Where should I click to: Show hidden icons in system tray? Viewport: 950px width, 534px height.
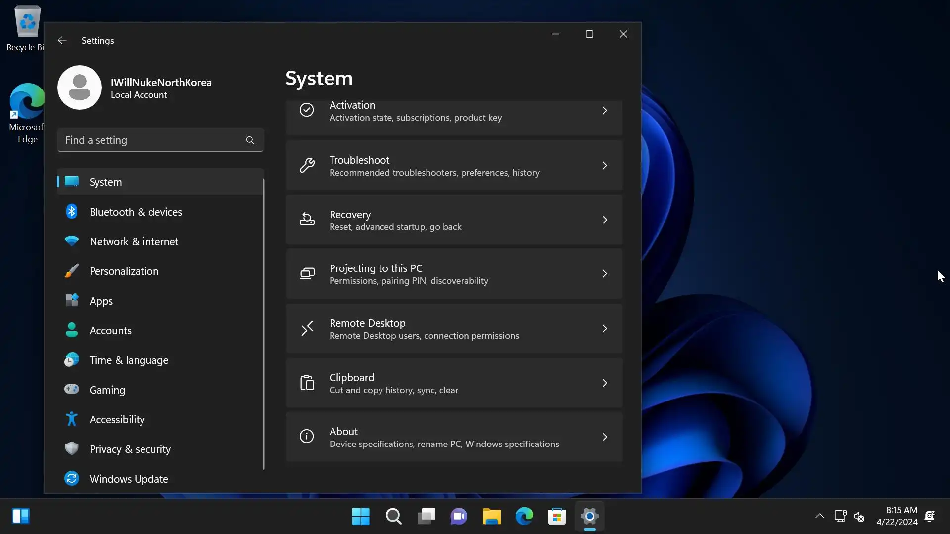(819, 516)
